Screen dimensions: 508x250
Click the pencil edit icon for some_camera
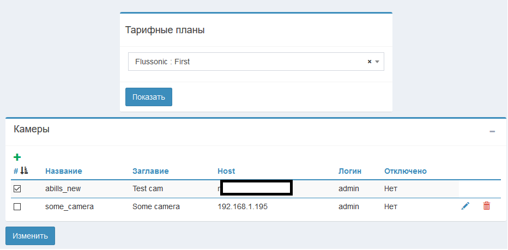coord(465,206)
